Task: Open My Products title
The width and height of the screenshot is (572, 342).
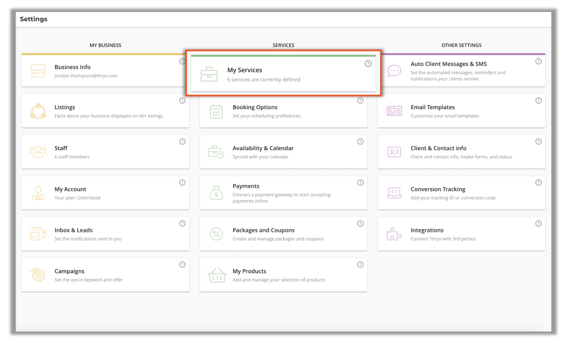Action: (249, 271)
